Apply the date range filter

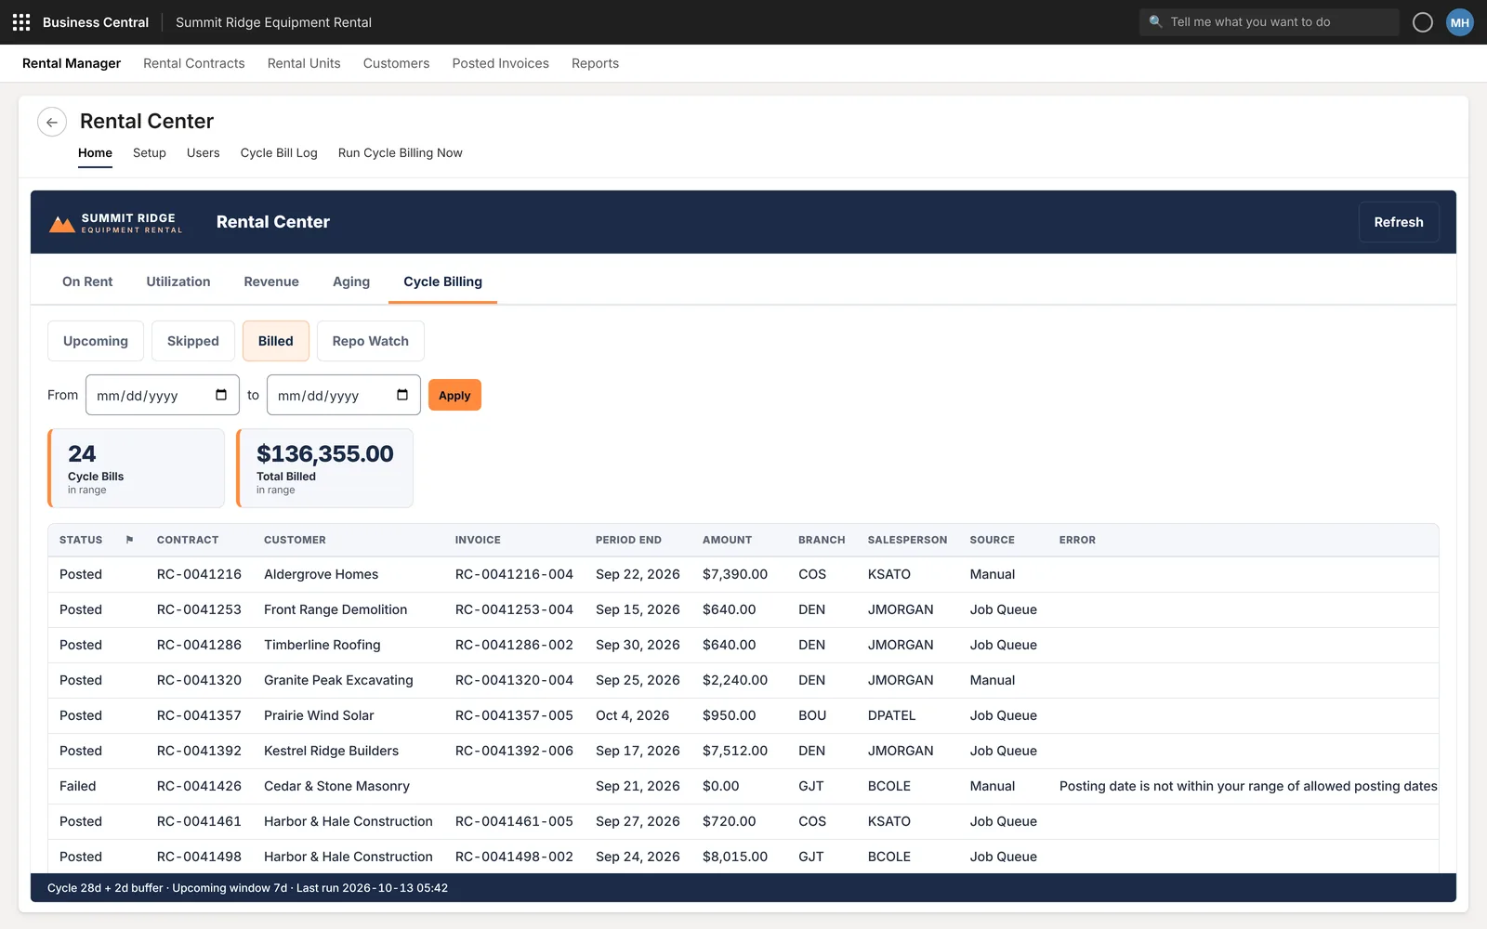pos(454,395)
